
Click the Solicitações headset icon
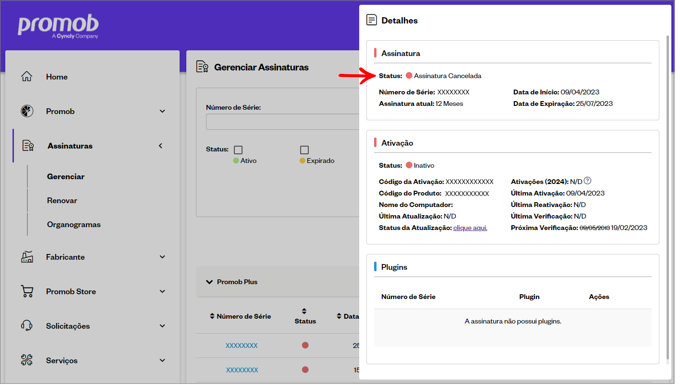(x=27, y=326)
